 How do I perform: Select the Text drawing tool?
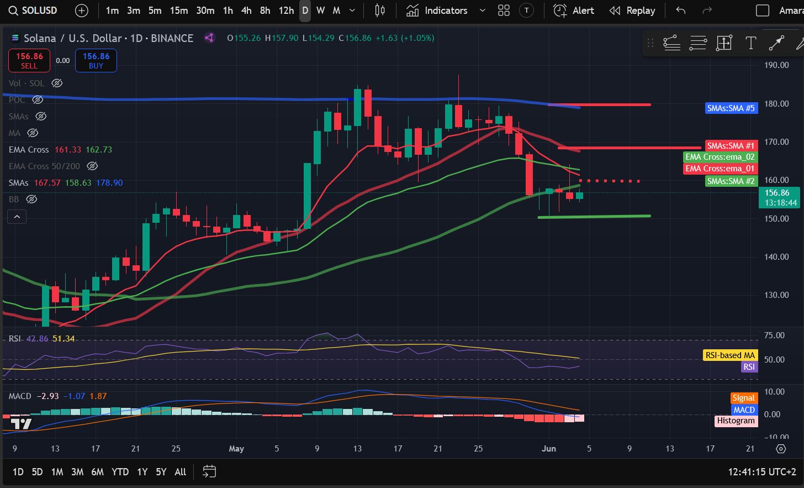pyautogui.click(x=750, y=43)
